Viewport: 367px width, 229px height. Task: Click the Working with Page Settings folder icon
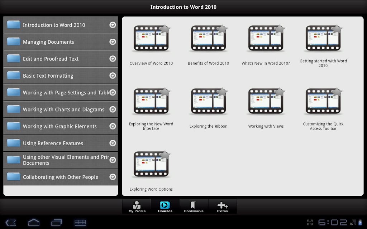(14, 92)
